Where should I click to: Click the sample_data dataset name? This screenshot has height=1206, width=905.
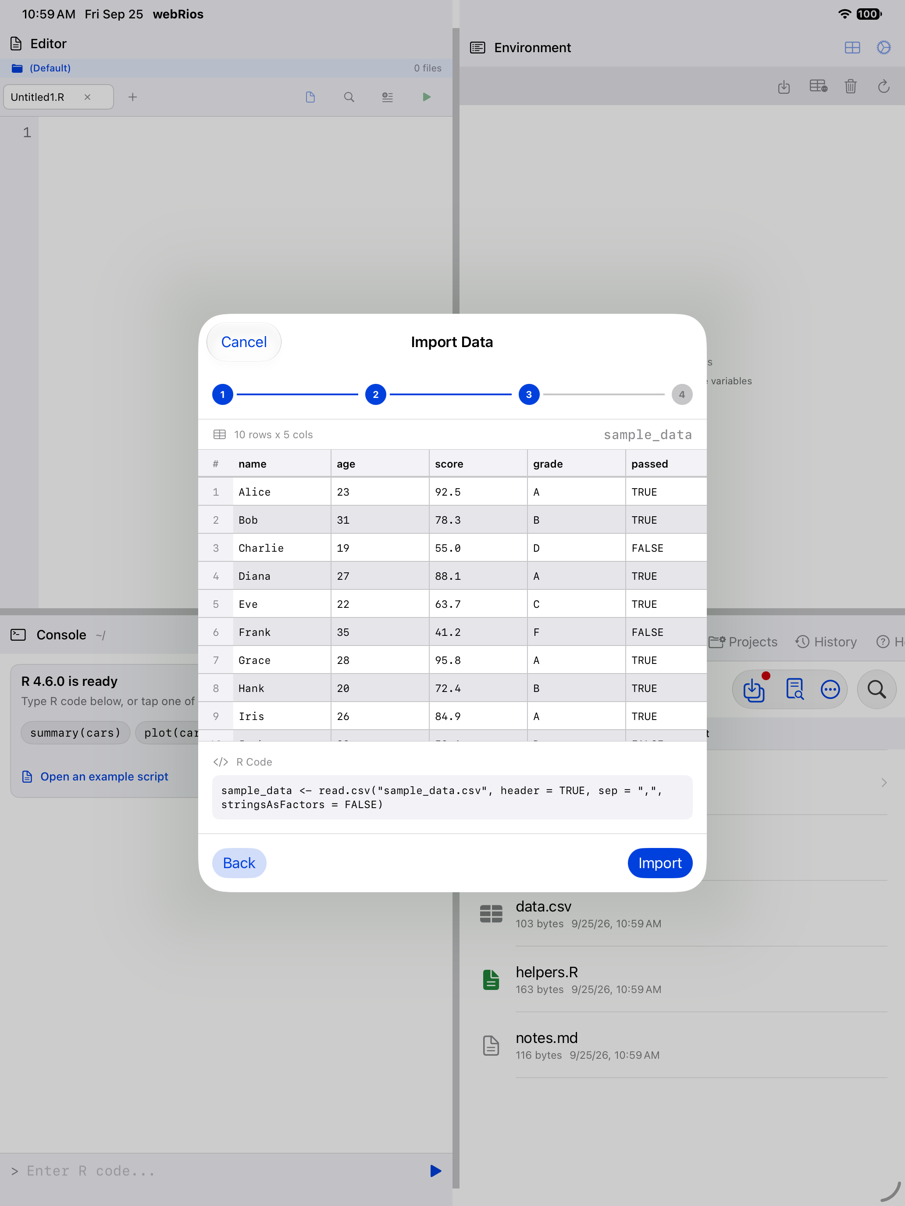click(x=648, y=435)
